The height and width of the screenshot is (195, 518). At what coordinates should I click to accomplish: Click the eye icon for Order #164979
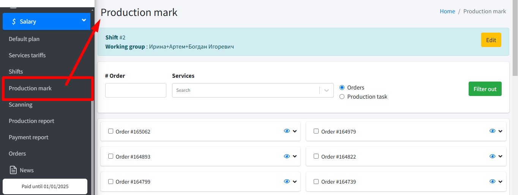[492, 131]
